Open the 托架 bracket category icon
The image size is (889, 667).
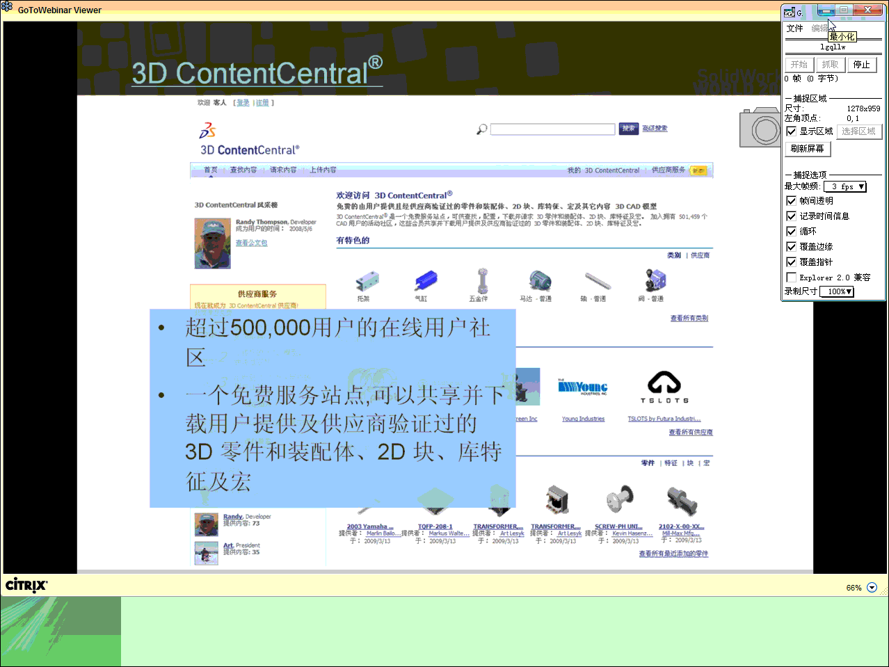pyautogui.click(x=367, y=281)
